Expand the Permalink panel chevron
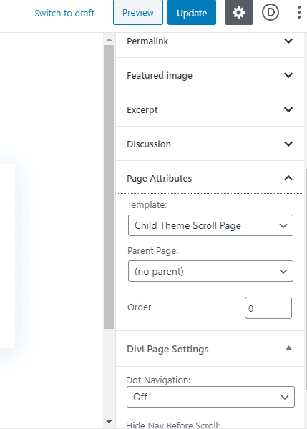This screenshot has height=429, width=307. pos(288,41)
